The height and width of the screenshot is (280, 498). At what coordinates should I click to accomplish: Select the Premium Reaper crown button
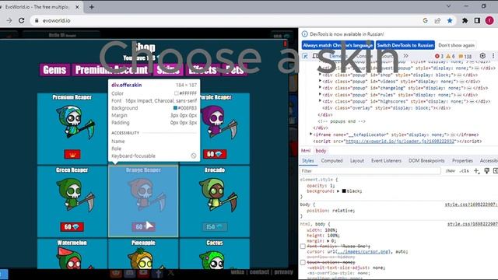(x=72, y=155)
